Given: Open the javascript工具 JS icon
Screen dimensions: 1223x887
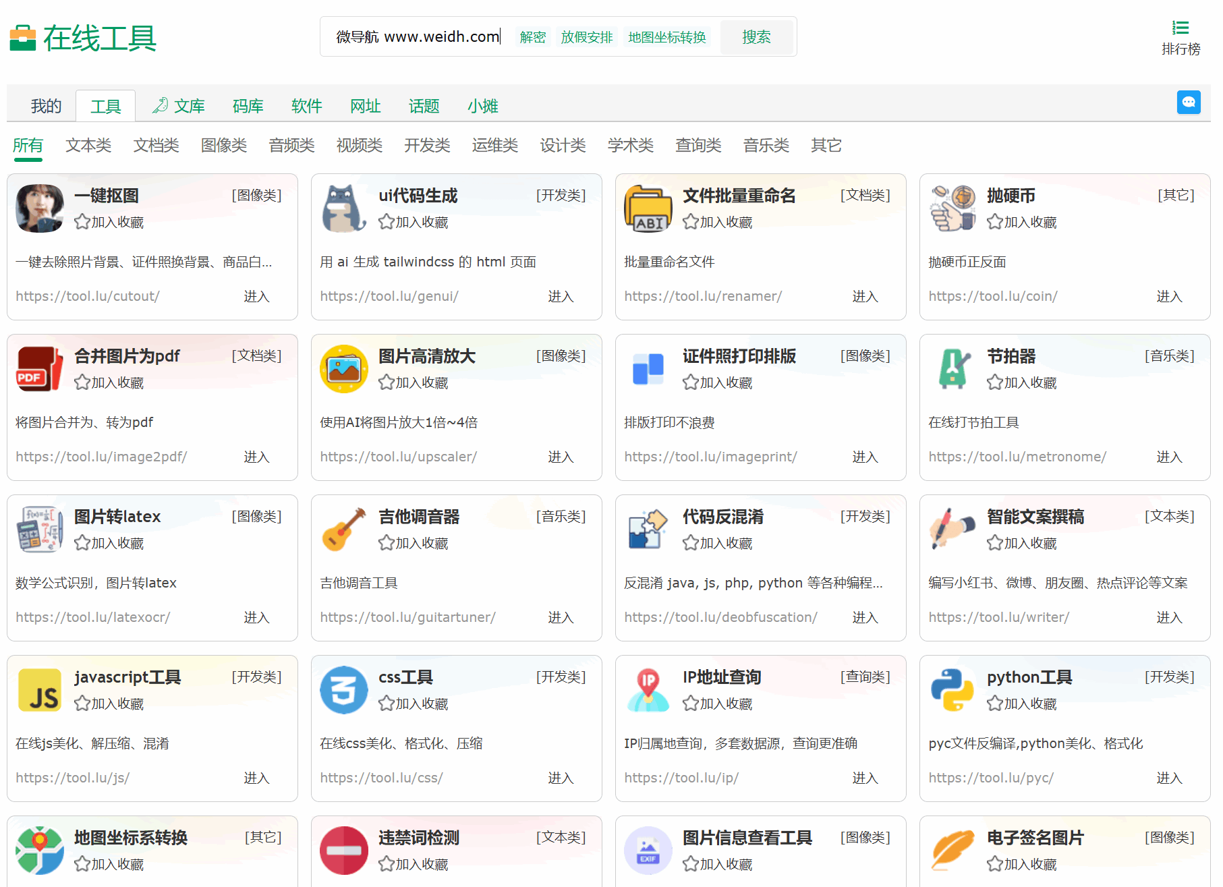Looking at the screenshot, I should (x=40, y=690).
